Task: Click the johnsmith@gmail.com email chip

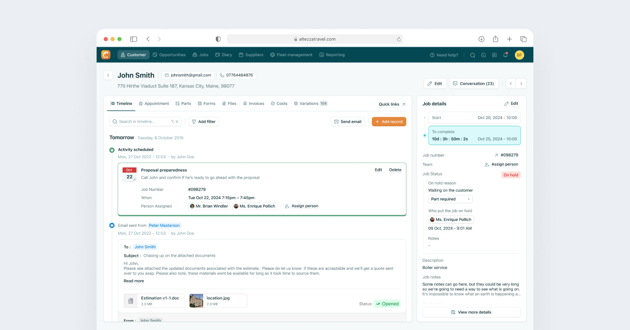Action: (188, 75)
